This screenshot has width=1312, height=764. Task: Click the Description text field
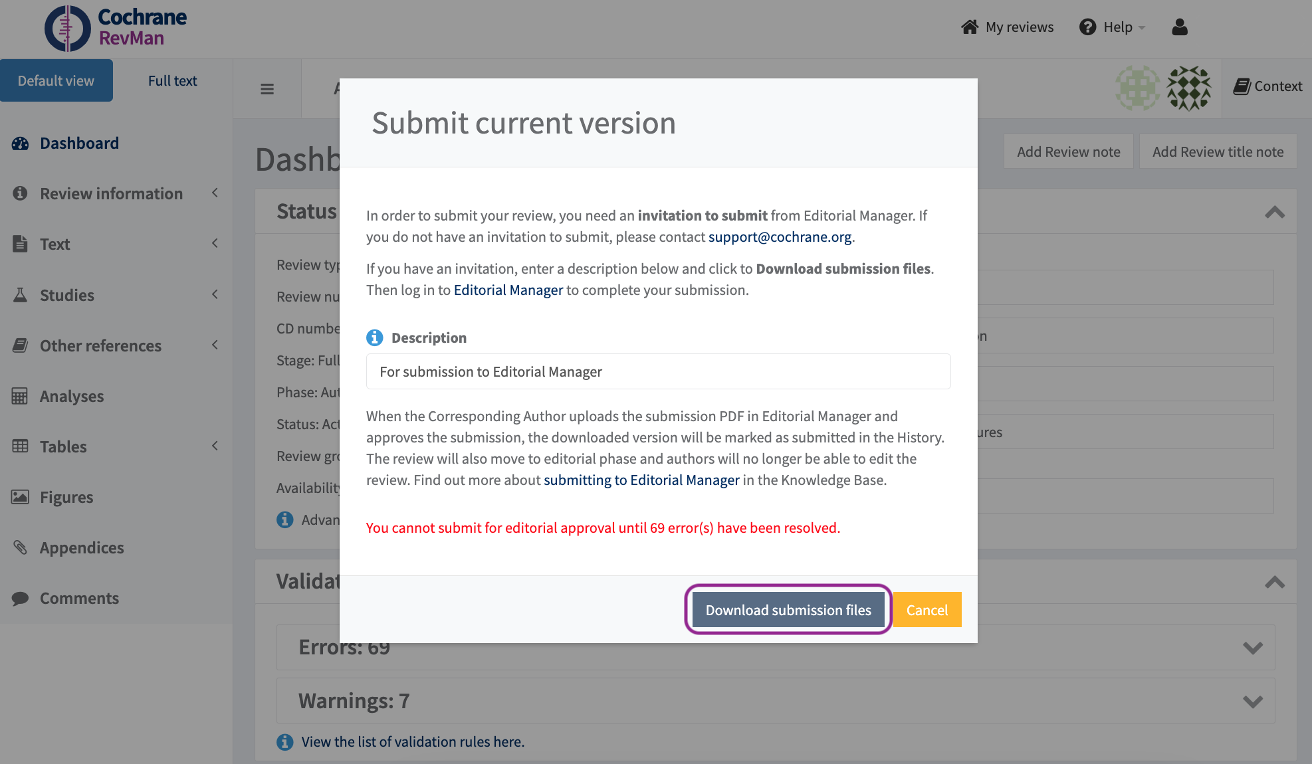(x=658, y=371)
